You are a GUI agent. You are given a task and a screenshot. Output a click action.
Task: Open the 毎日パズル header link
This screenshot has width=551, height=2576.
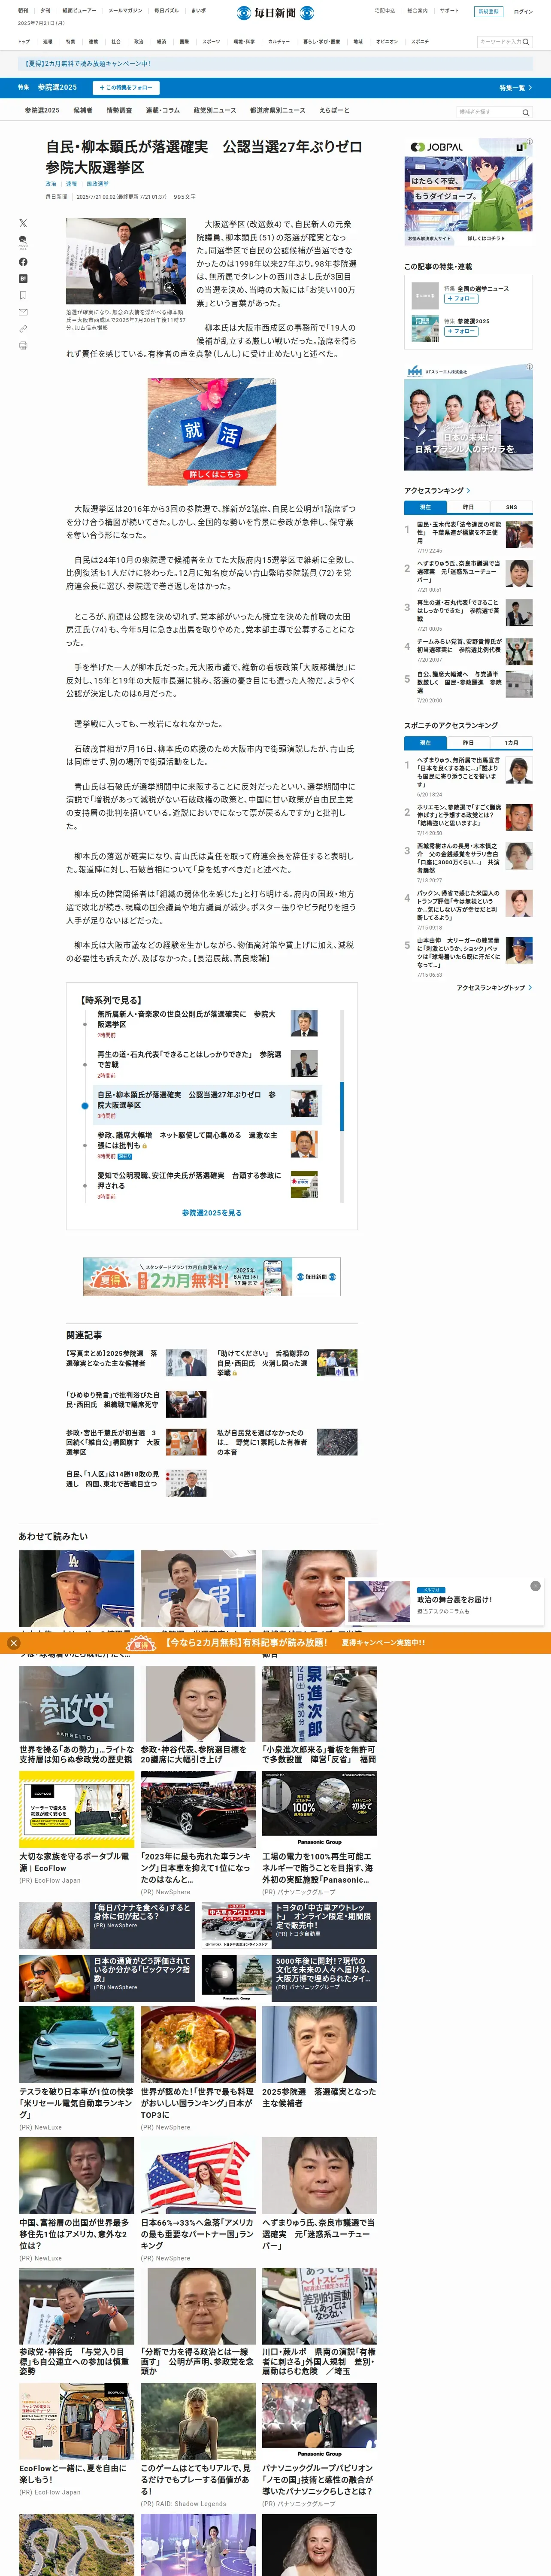(x=166, y=11)
